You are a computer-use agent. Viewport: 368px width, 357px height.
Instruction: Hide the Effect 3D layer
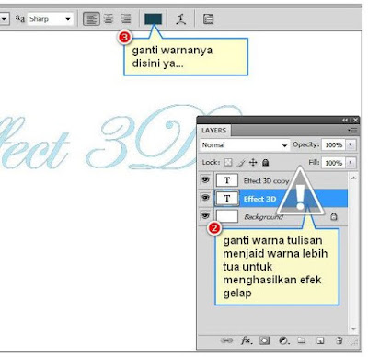pyautogui.click(x=205, y=198)
